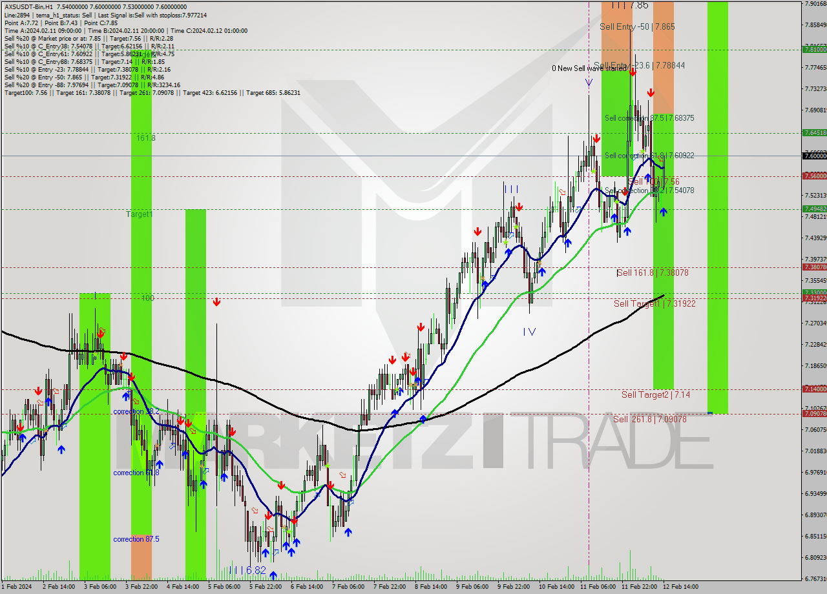Select the 'Sell Target1 | 7.31922' label

point(654,303)
